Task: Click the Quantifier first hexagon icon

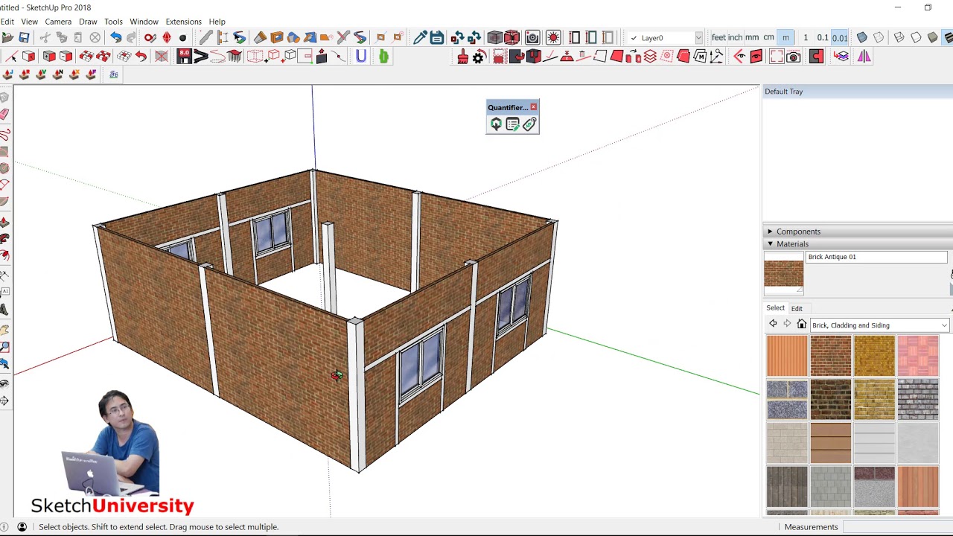Action: 496,124
